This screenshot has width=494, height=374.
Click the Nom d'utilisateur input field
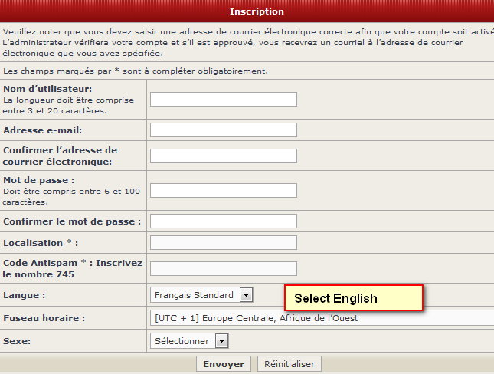(223, 99)
